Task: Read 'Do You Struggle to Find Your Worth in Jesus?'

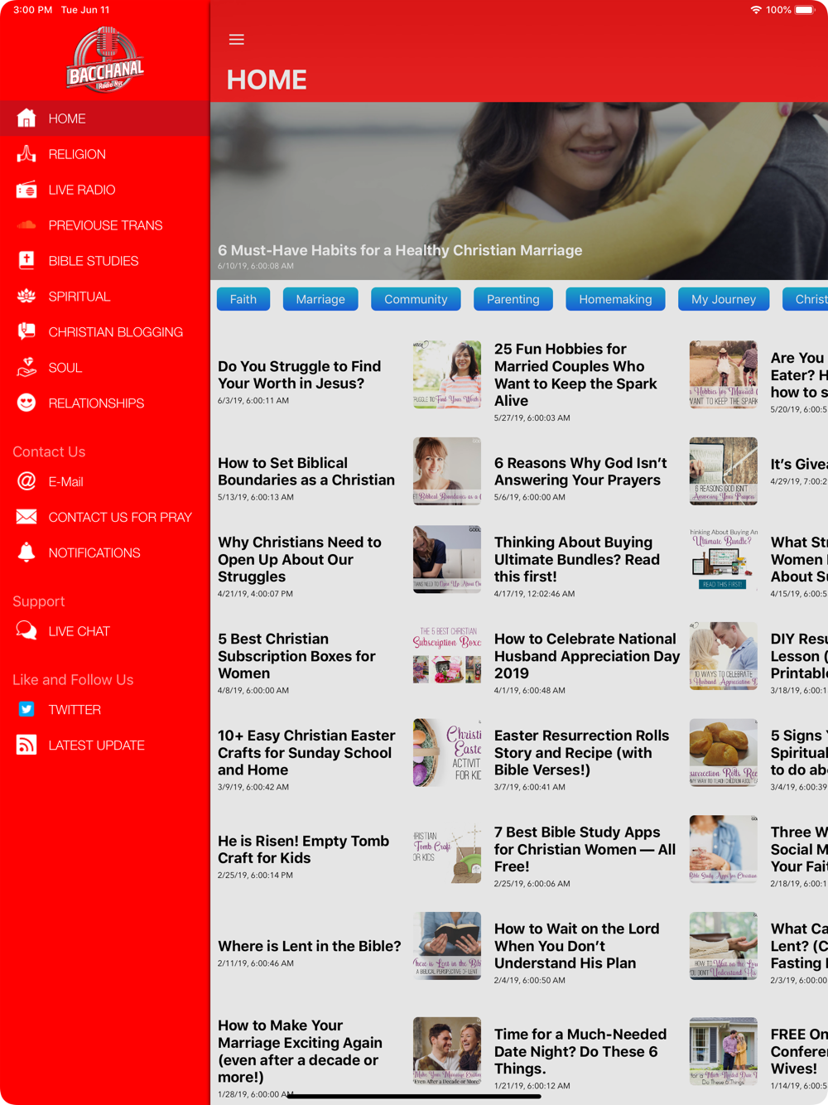Action: (x=300, y=375)
